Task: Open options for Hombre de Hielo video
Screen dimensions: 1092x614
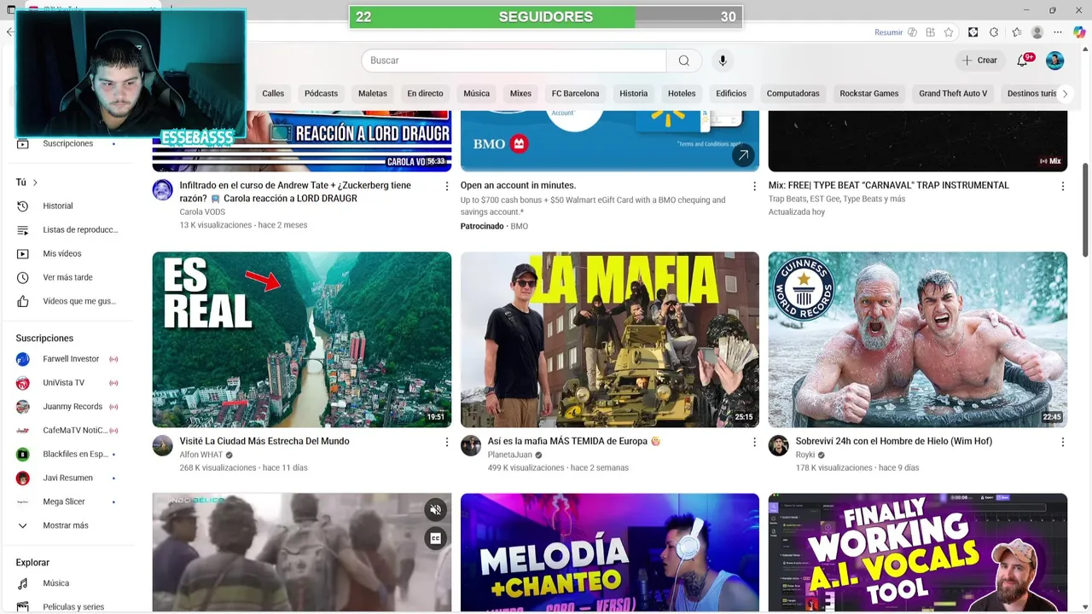Action: [x=1063, y=442]
